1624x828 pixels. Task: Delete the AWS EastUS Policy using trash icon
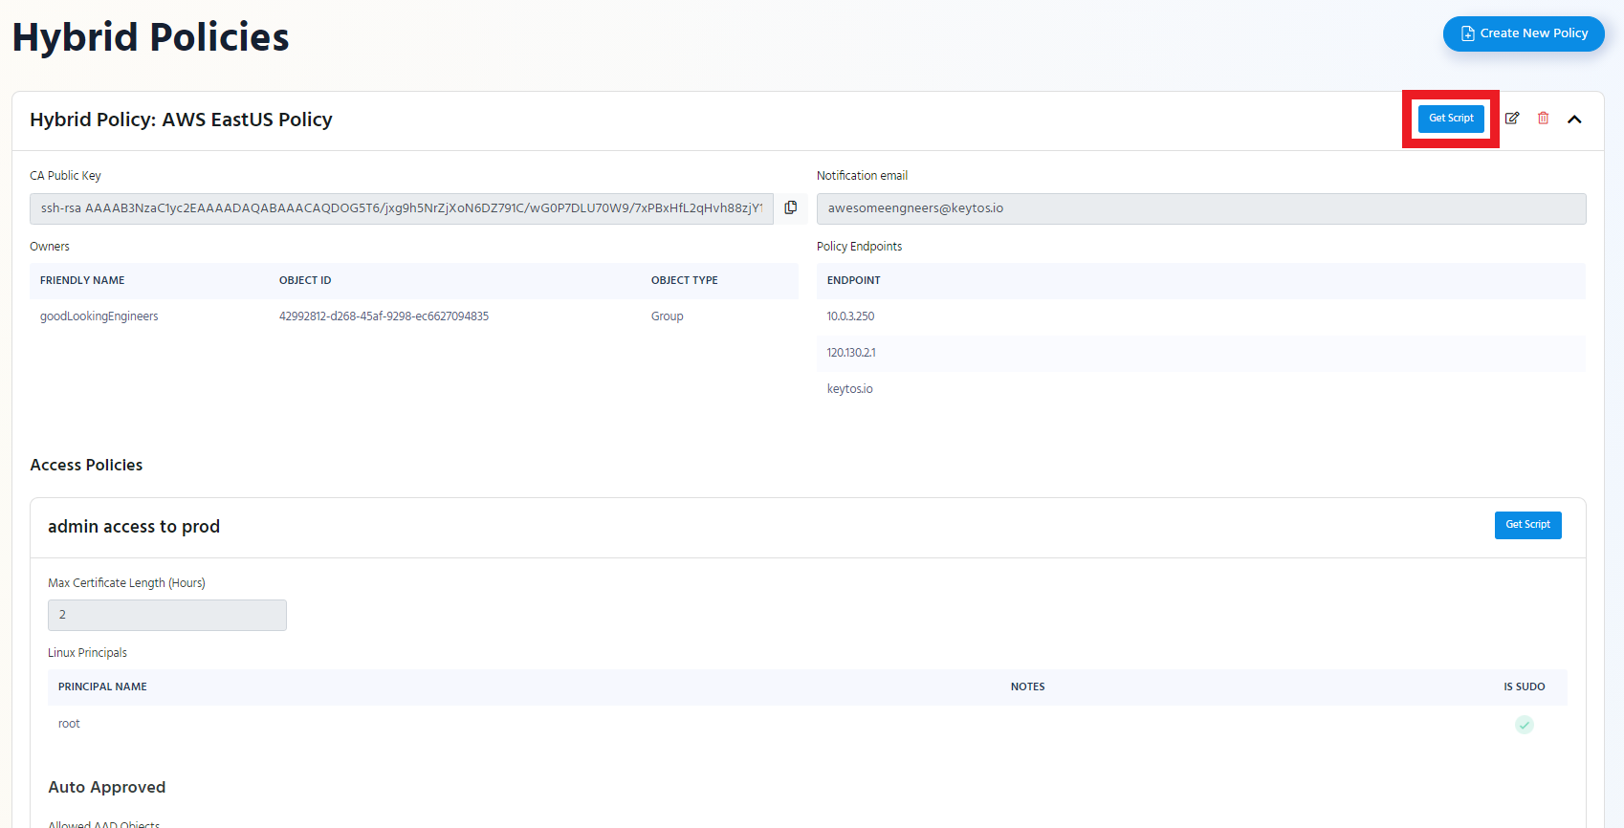(x=1543, y=119)
